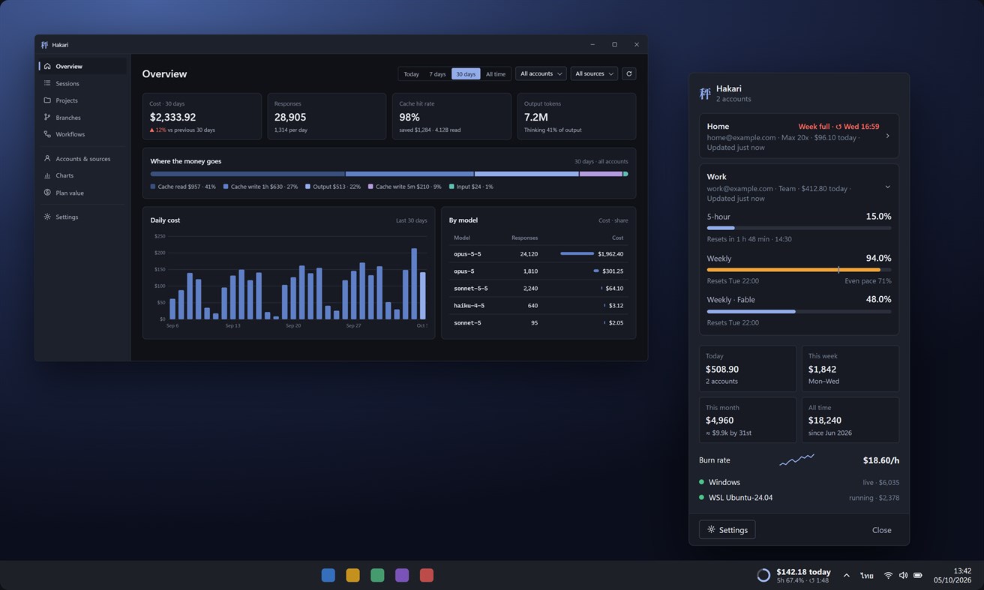
Task: Click Hakari logo in popup panel header
Action: pyautogui.click(x=705, y=93)
